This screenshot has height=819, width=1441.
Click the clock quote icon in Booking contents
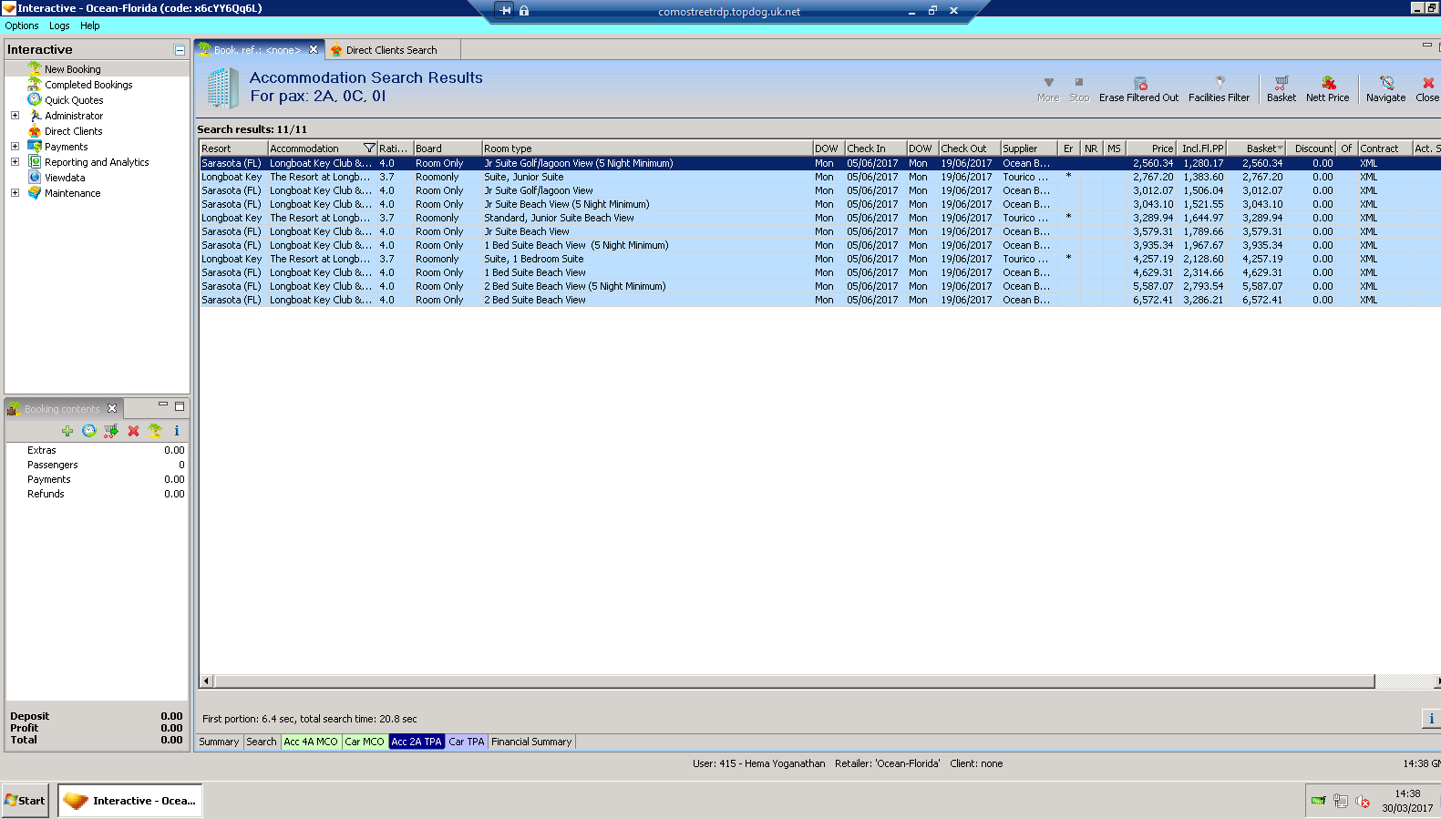88,431
